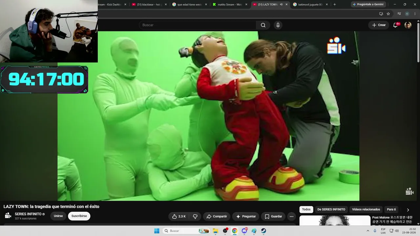Viewport: 420px width, 236px height.
Task: Click the video player to pause
Action: coord(208,116)
